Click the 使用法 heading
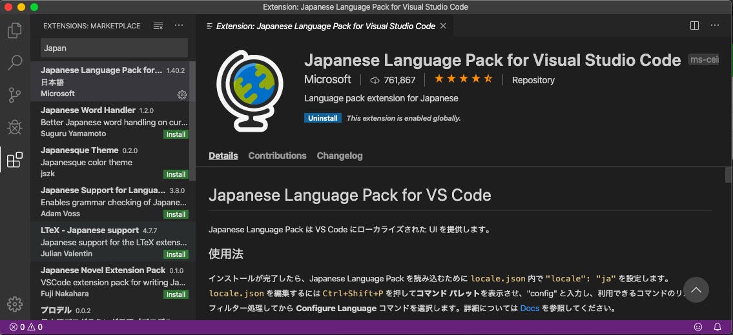This screenshot has width=733, height=335. click(x=226, y=254)
